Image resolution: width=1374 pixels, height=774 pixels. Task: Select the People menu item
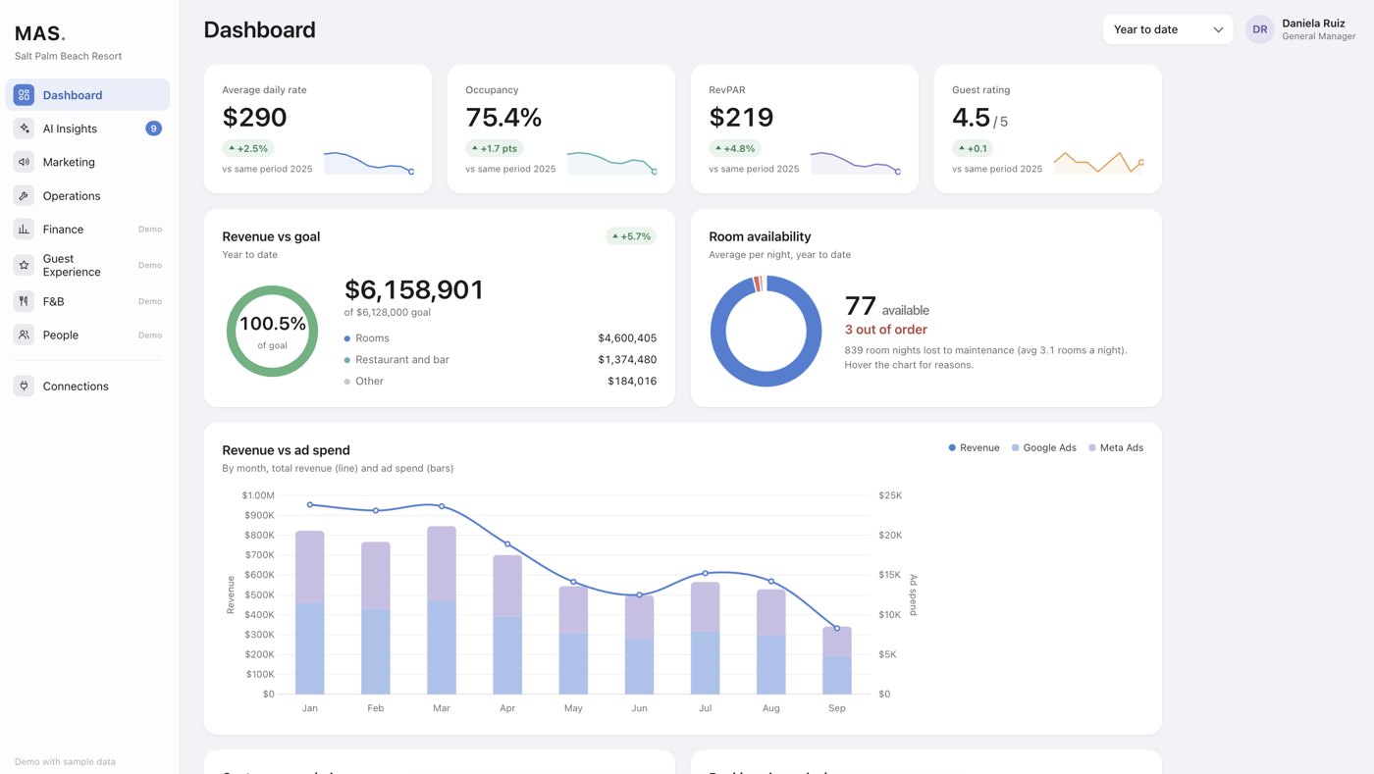(87, 335)
